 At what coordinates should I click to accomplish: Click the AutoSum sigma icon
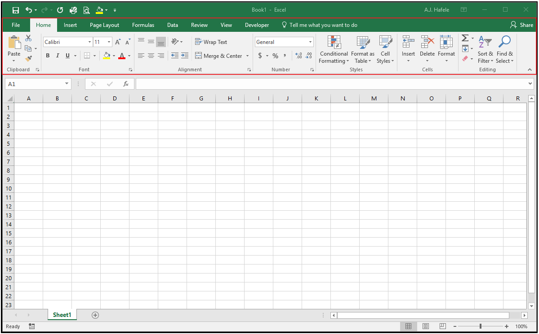[465, 38]
